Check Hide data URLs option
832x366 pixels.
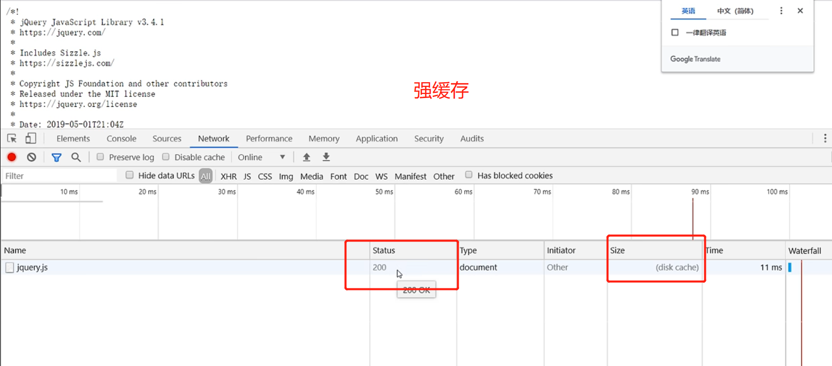point(130,175)
